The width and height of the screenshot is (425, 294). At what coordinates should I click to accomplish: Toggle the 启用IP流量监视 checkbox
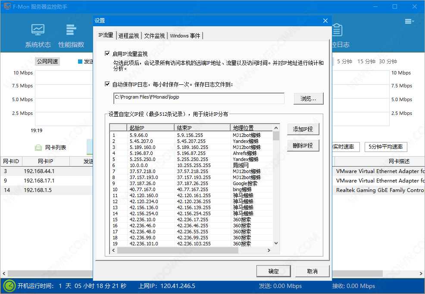coord(107,54)
